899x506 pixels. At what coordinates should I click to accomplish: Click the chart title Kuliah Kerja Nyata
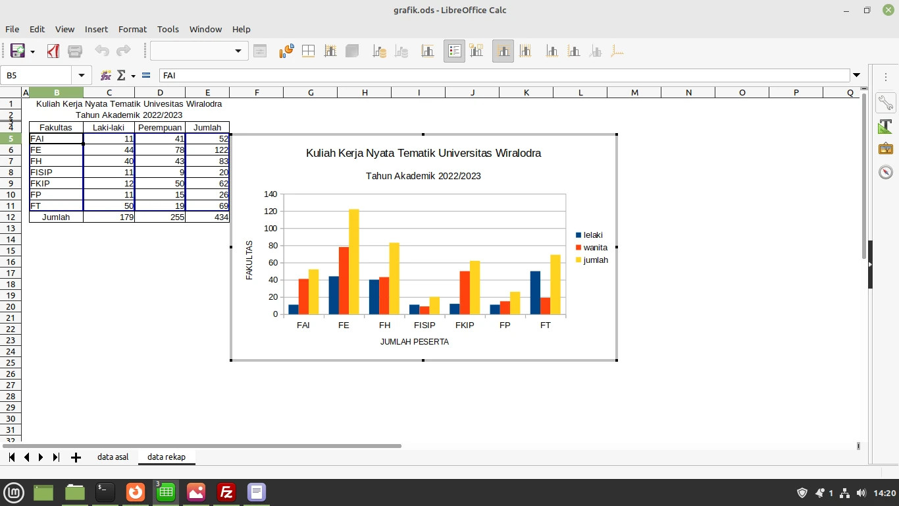423,153
